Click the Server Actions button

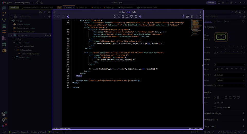[x=14, y=7]
